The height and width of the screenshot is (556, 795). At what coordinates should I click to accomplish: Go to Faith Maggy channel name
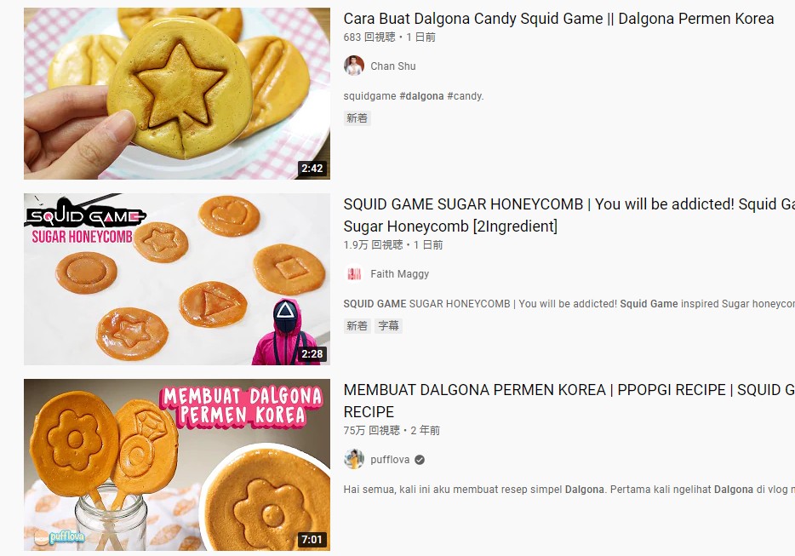[399, 274]
